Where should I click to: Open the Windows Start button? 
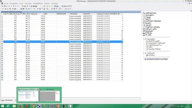click(2, 106)
